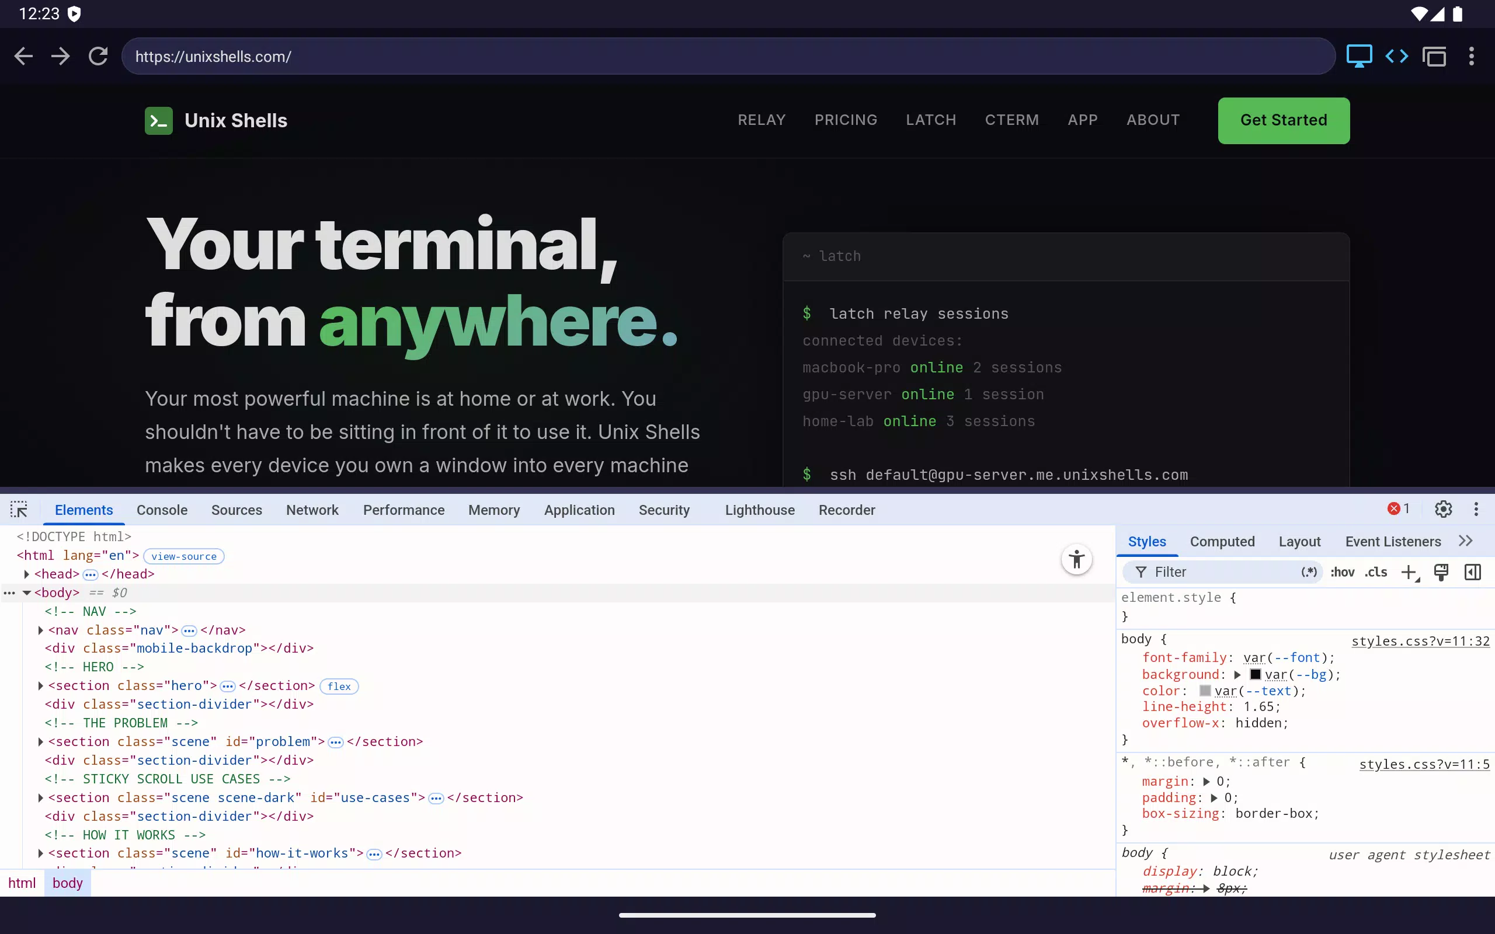Click the Unix Shells terminal logo icon
The image size is (1495, 934).
pos(159,120)
